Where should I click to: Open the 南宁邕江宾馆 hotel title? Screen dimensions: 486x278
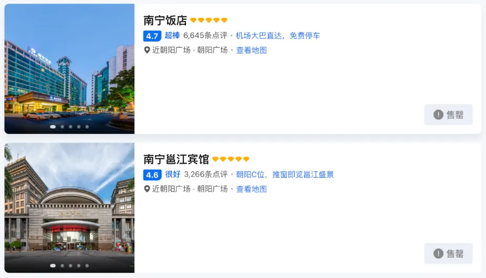176,159
